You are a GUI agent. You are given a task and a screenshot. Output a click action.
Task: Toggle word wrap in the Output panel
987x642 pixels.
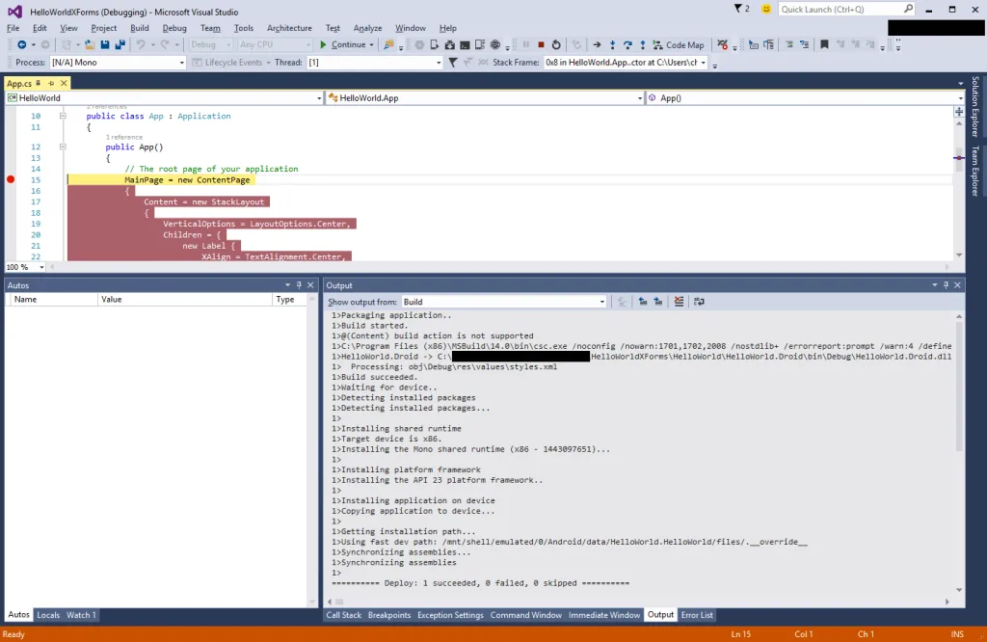699,302
